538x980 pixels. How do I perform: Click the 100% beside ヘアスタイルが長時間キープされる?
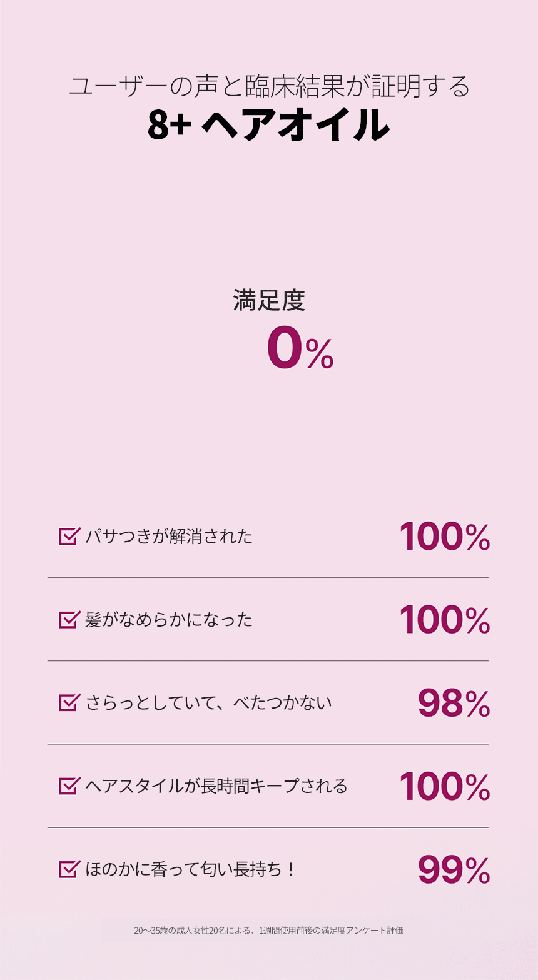444,786
